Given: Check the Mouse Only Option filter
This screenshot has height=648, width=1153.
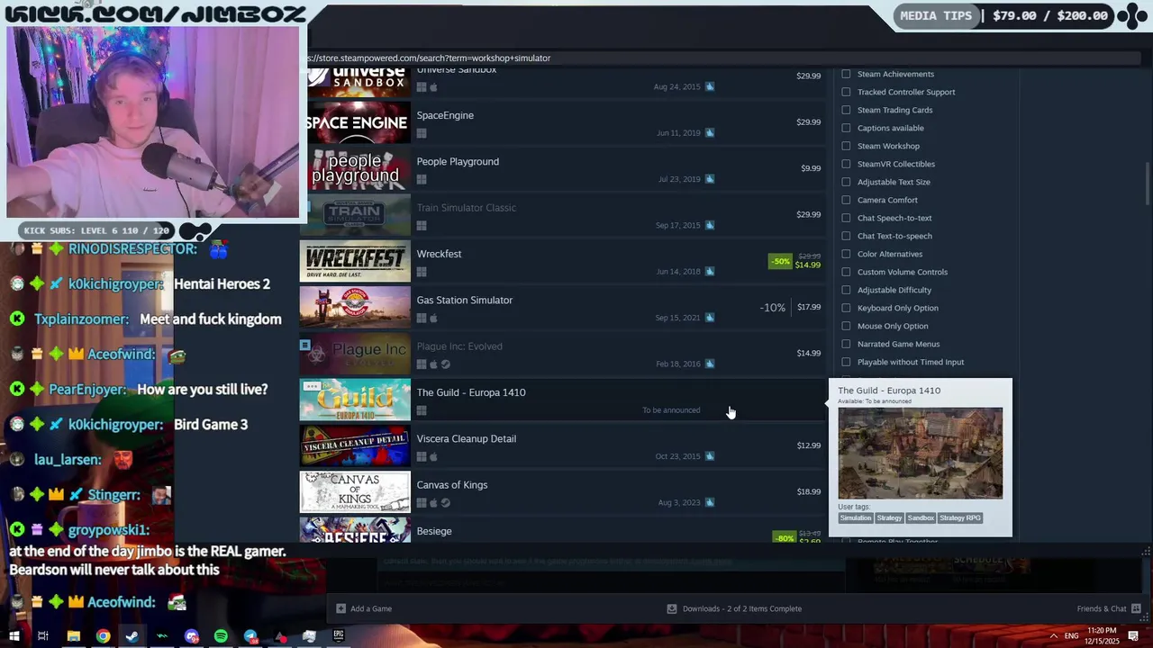Looking at the screenshot, I should click(846, 326).
